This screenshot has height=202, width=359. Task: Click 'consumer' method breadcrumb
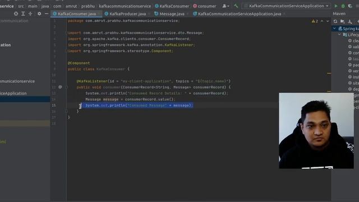point(204,6)
